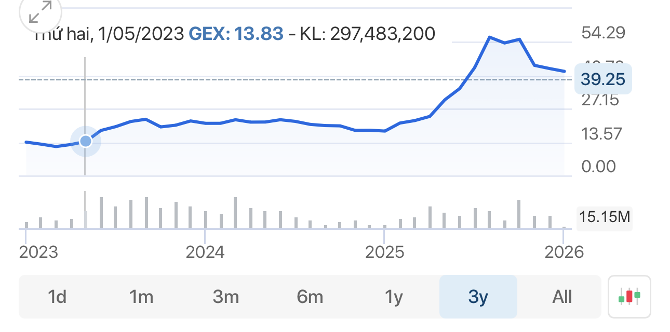This screenshot has width=670, height=332.
Task: Click the 39.25 current price badge
Action: [x=603, y=79]
